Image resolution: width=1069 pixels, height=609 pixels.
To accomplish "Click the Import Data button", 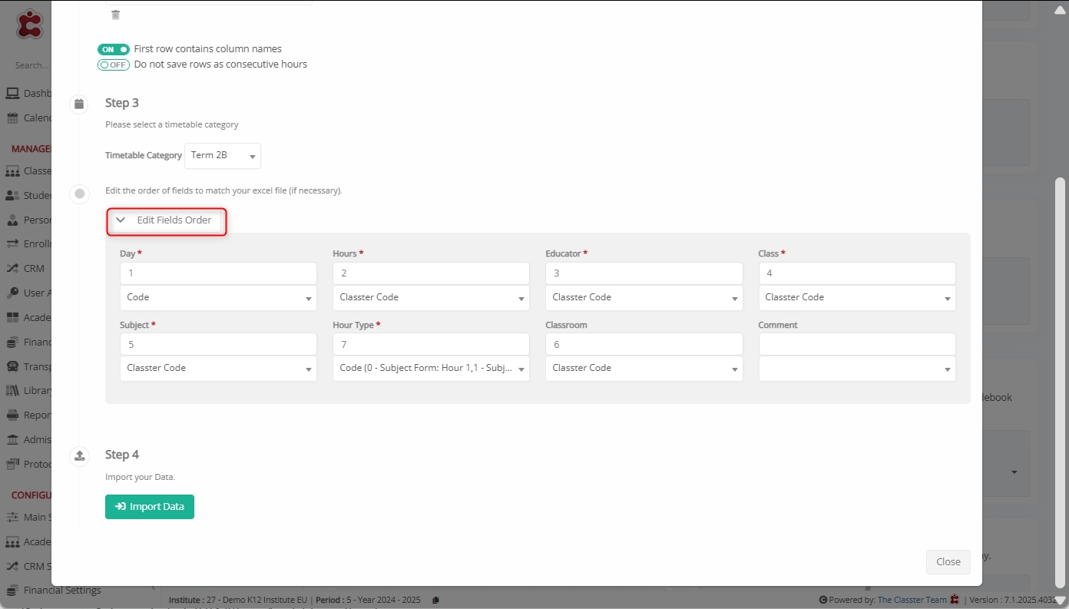I will [x=150, y=507].
